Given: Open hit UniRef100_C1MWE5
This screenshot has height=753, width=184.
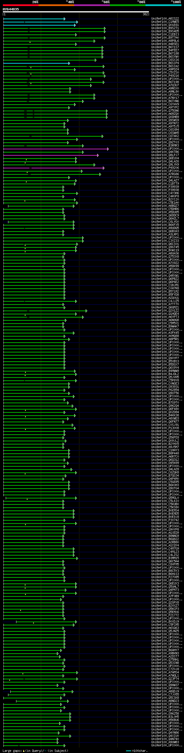Looking at the screenshot, I should [165, 22].
